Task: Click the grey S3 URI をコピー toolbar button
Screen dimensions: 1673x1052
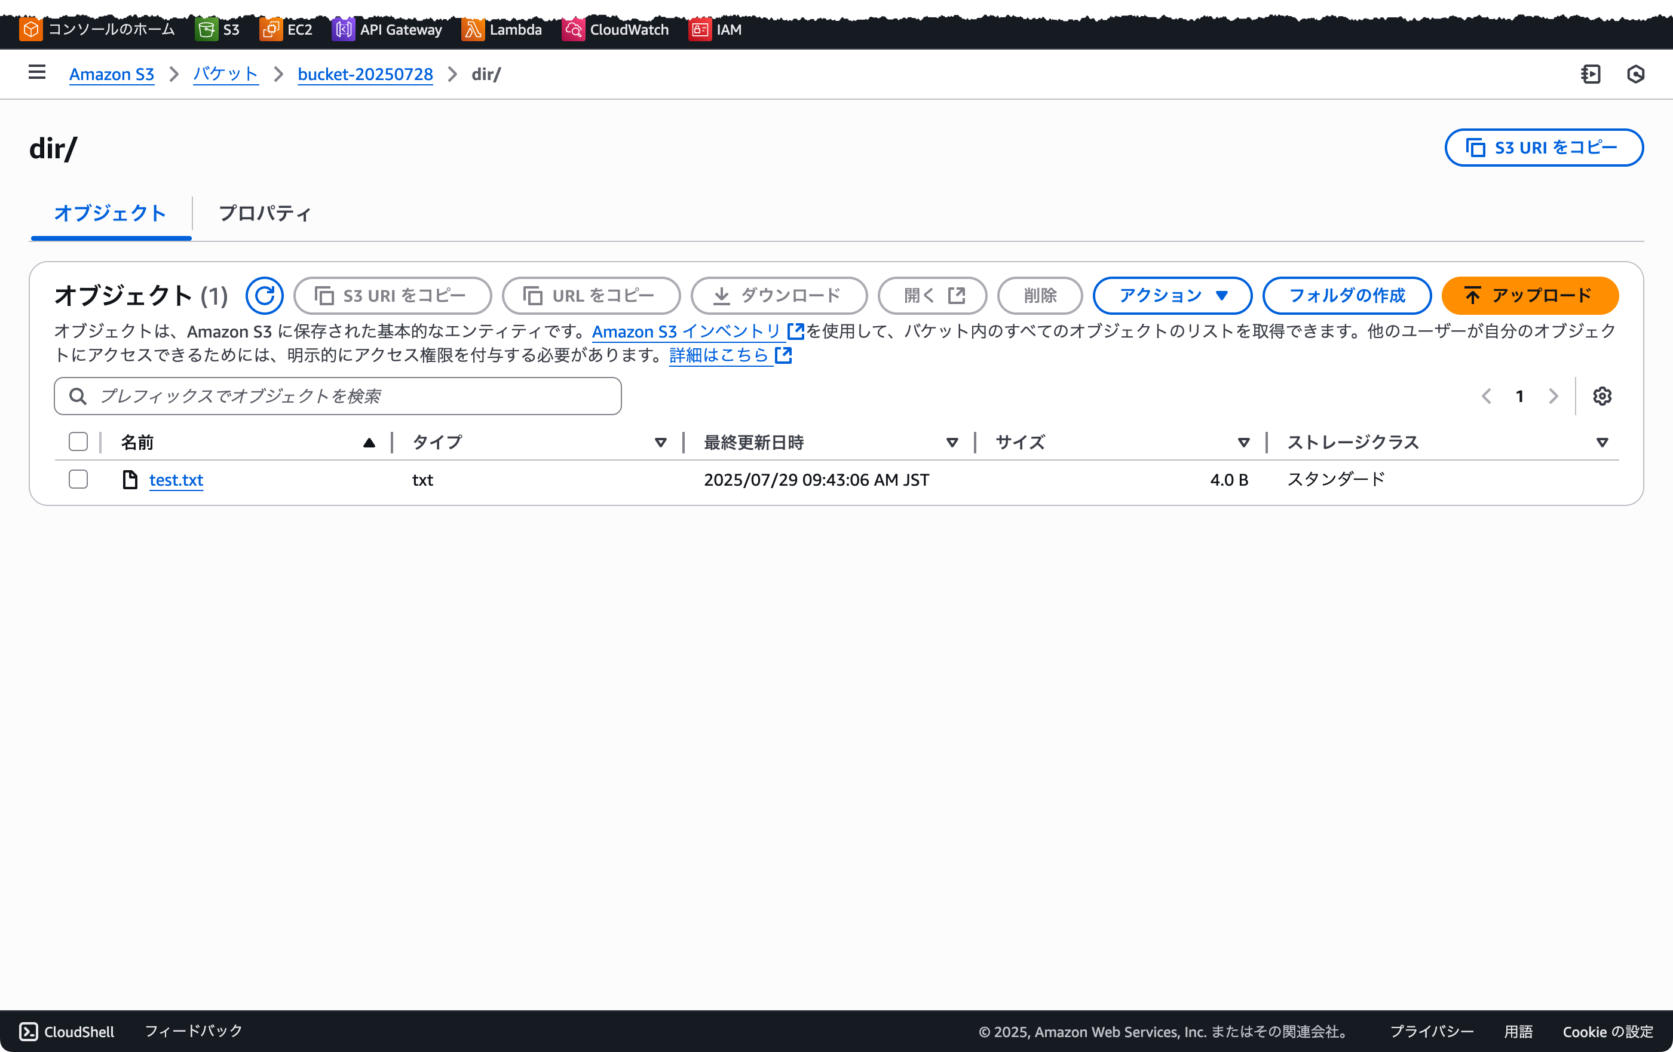Action: [x=393, y=295]
